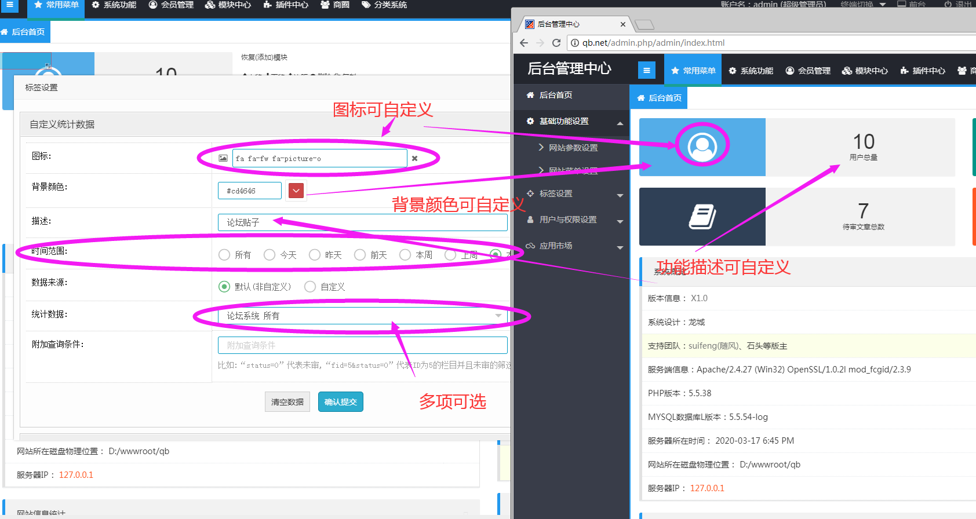976x519 pixels.
Task: Click the 清空数据 button
Action: (x=287, y=402)
